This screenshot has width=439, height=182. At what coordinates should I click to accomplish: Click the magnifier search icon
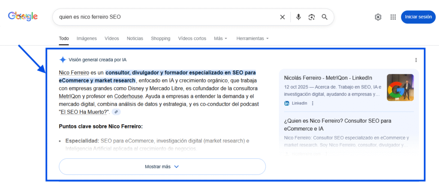325,17
